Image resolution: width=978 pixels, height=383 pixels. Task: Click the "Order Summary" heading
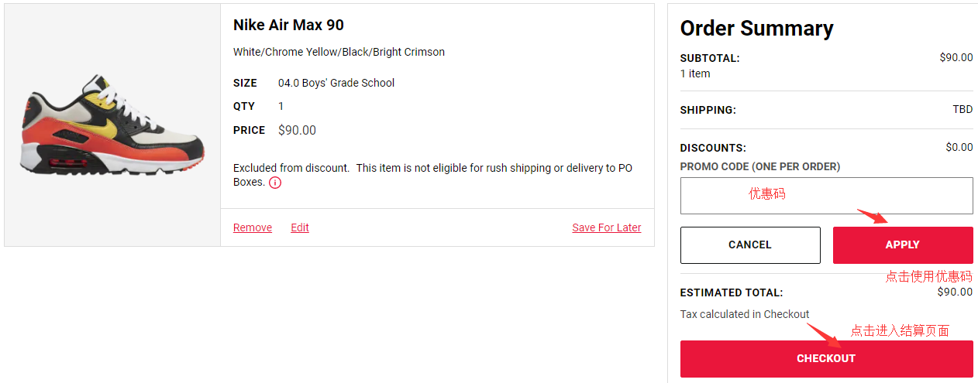click(756, 29)
